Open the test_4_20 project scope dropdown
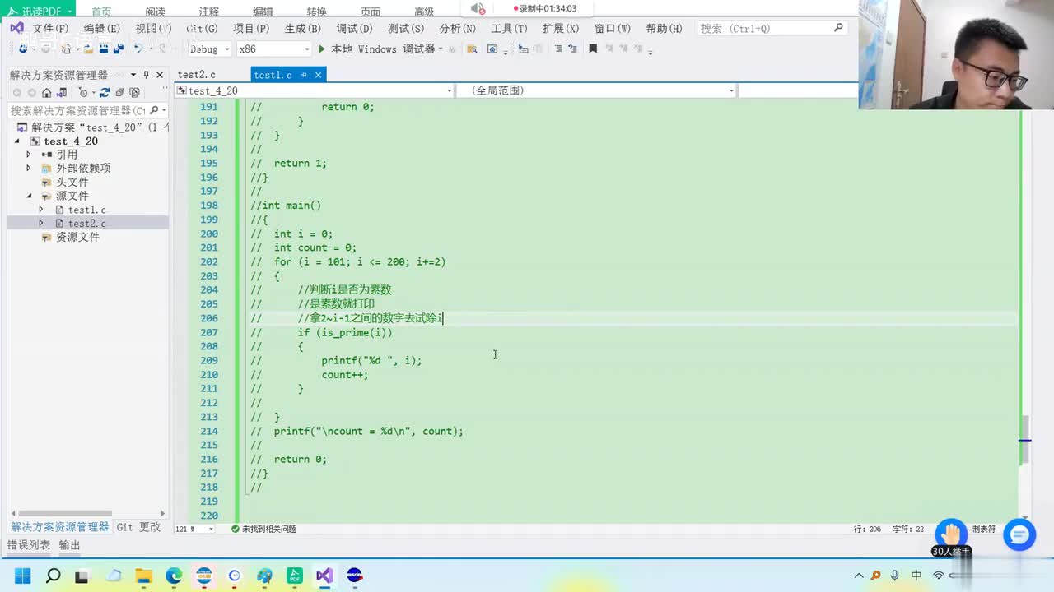1054x592 pixels. 314,90
